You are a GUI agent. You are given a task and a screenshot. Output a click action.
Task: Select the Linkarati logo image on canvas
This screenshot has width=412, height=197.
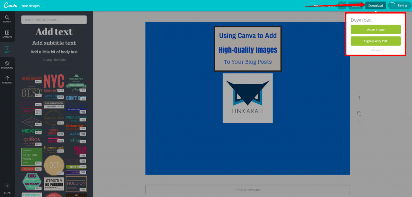click(x=247, y=98)
